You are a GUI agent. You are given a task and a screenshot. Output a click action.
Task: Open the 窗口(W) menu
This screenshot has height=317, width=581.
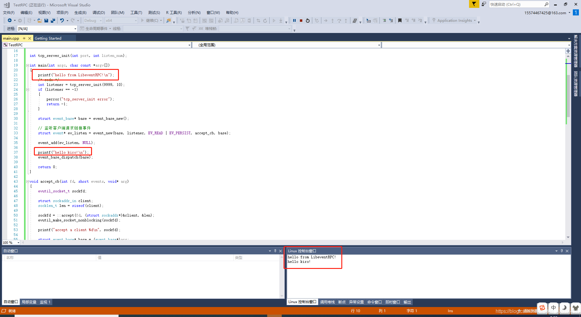click(213, 13)
